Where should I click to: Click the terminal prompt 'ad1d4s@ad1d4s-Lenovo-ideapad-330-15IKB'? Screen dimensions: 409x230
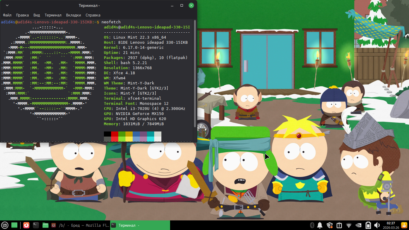pos(46,22)
